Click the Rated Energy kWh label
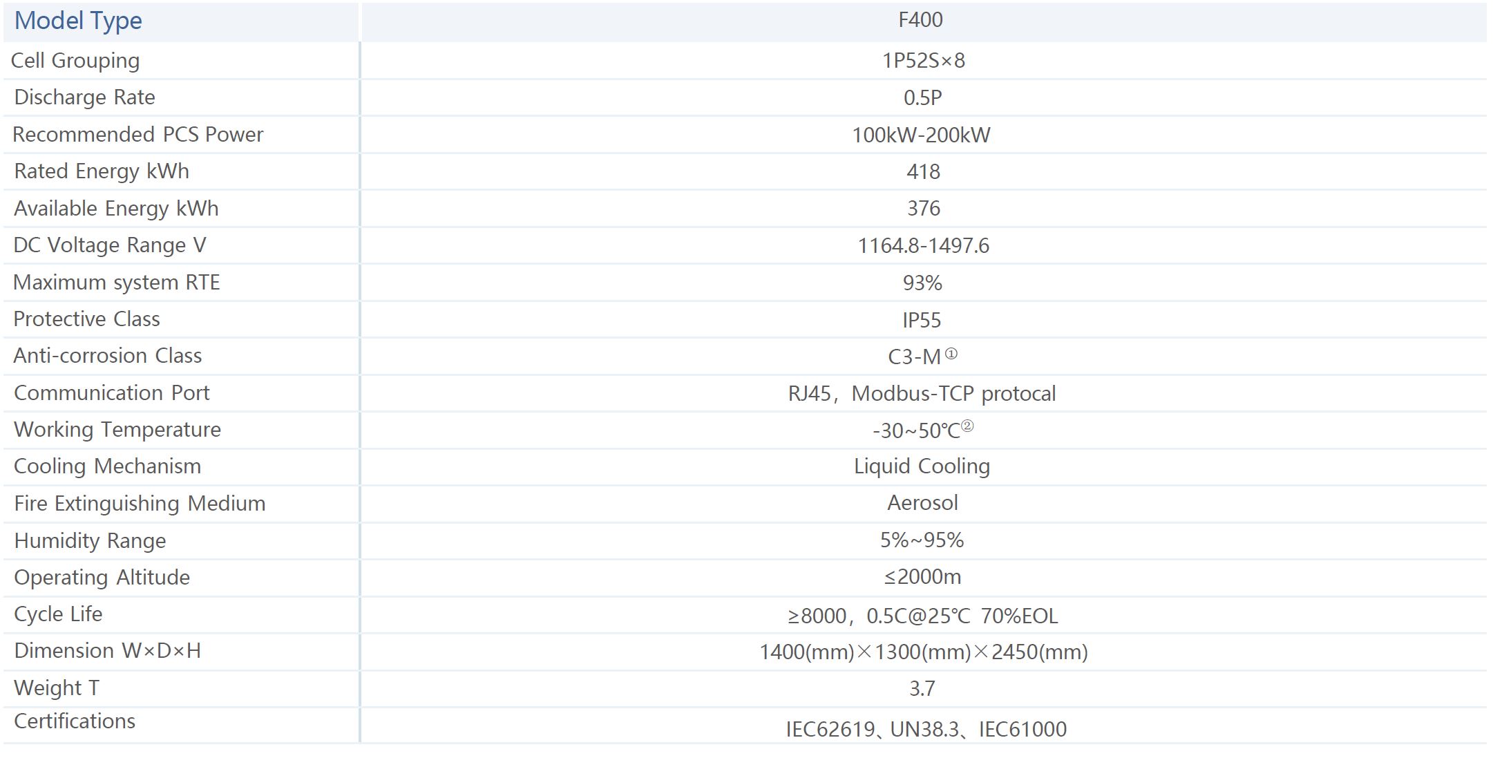The width and height of the screenshot is (1493, 758). coord(102,171)
